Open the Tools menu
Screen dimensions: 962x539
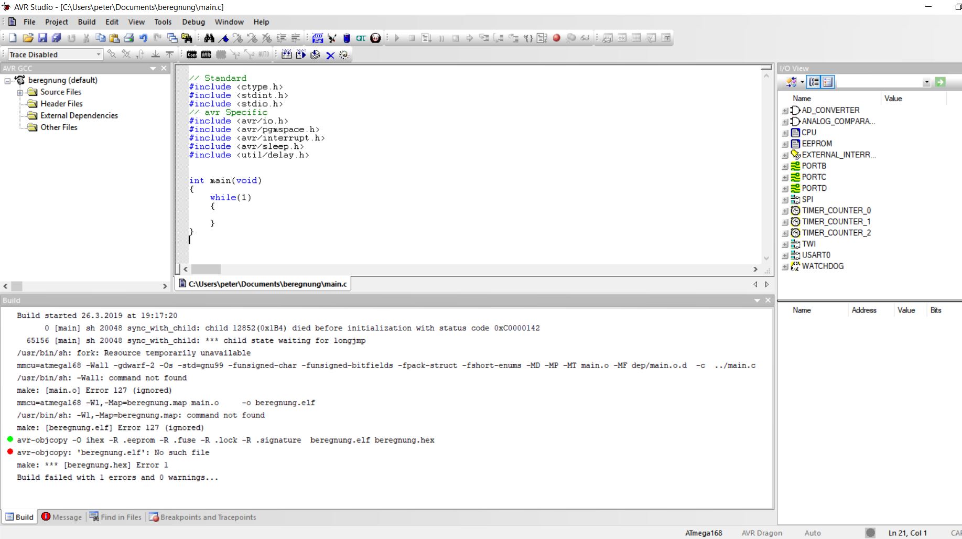tap(163, 22)
